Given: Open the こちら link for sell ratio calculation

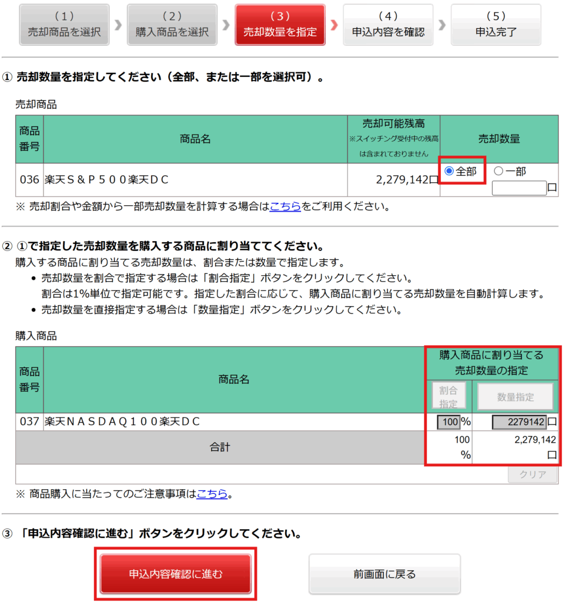Looking at the screenshot, I should (285, 206).
